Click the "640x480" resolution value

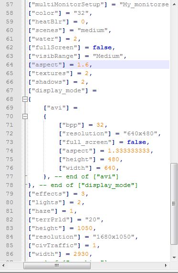click(140, 133)
